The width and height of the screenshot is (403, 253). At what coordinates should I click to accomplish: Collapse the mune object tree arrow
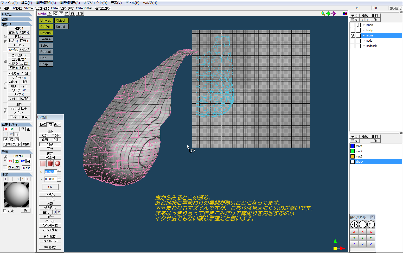[x=364, y=36]
